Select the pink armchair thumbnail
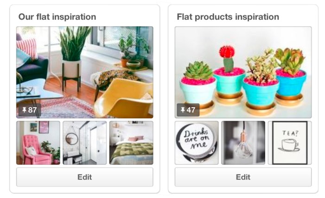The height and width of the screenshot is (198, 325). (x=38, y=143)
